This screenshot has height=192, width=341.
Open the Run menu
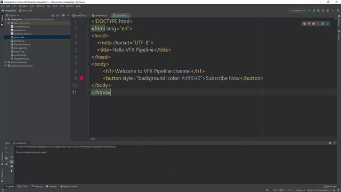pos(48,6)
